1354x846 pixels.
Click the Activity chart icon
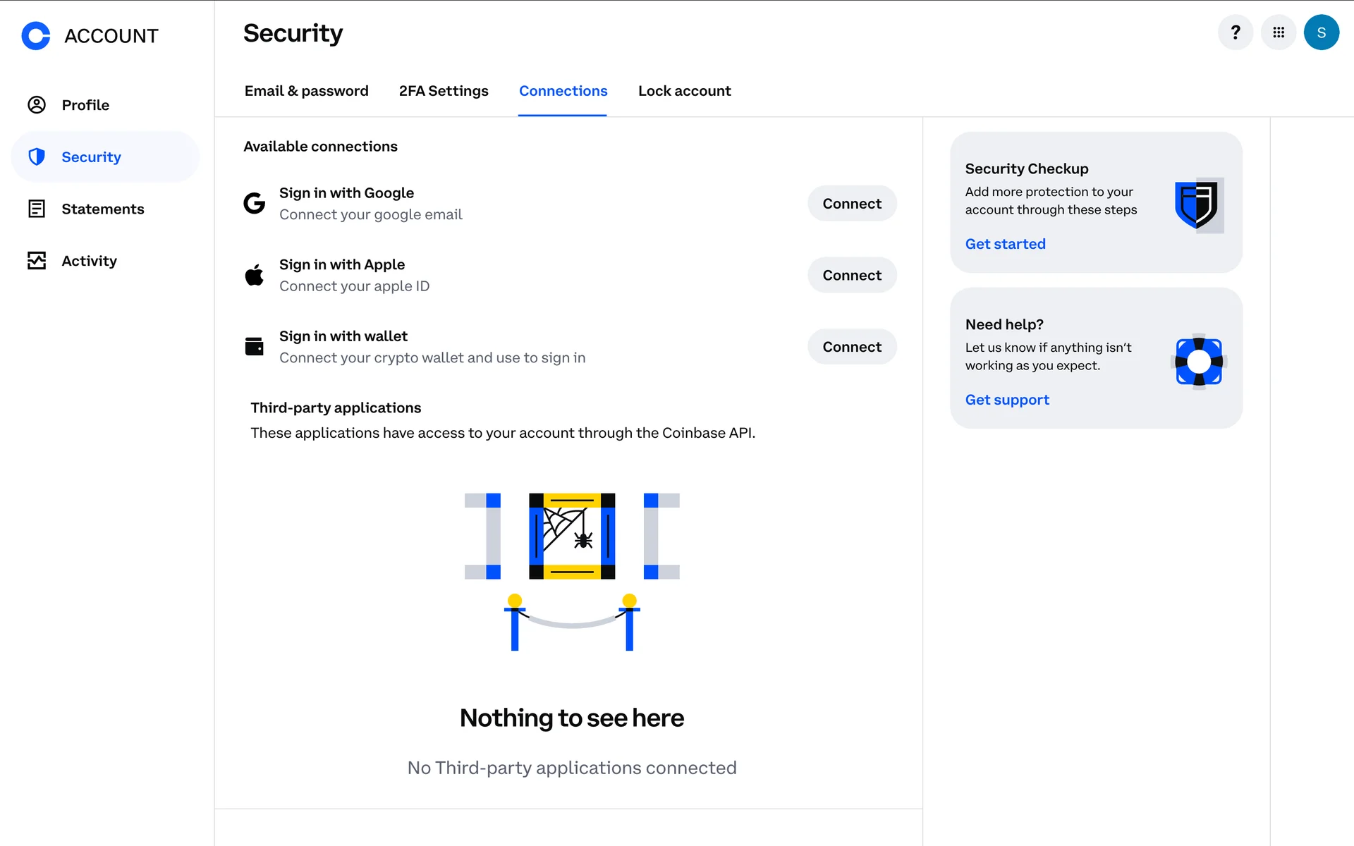coord(37,261)
